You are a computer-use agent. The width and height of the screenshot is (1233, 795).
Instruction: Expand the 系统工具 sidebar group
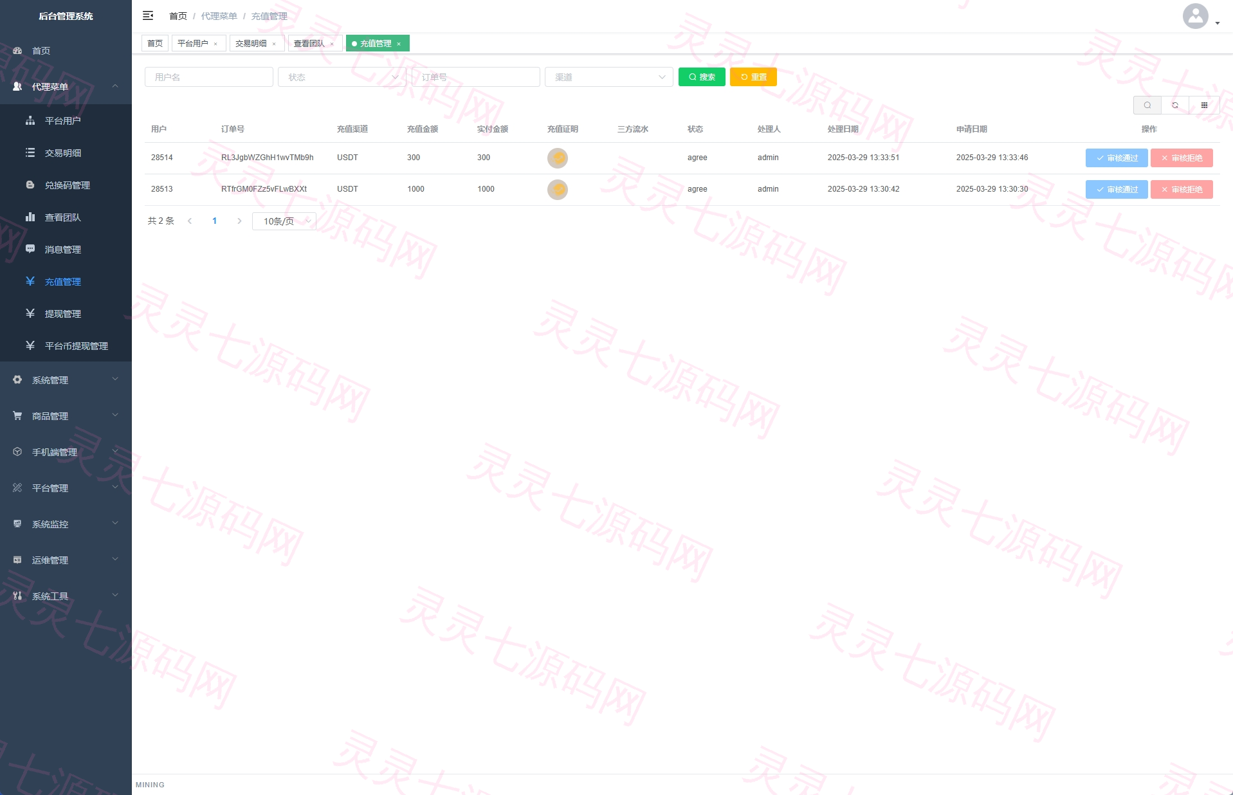click(66, 596)
